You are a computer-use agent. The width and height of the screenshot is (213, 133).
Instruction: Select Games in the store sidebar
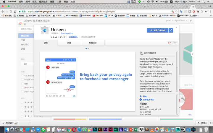tap(23, 49)
